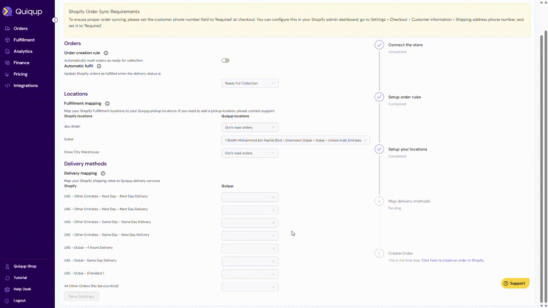The width and height of the screenshot is (548, 308).
Task: Open Snow City Warehouse location dropdown
Action: (x=250, y=153)
